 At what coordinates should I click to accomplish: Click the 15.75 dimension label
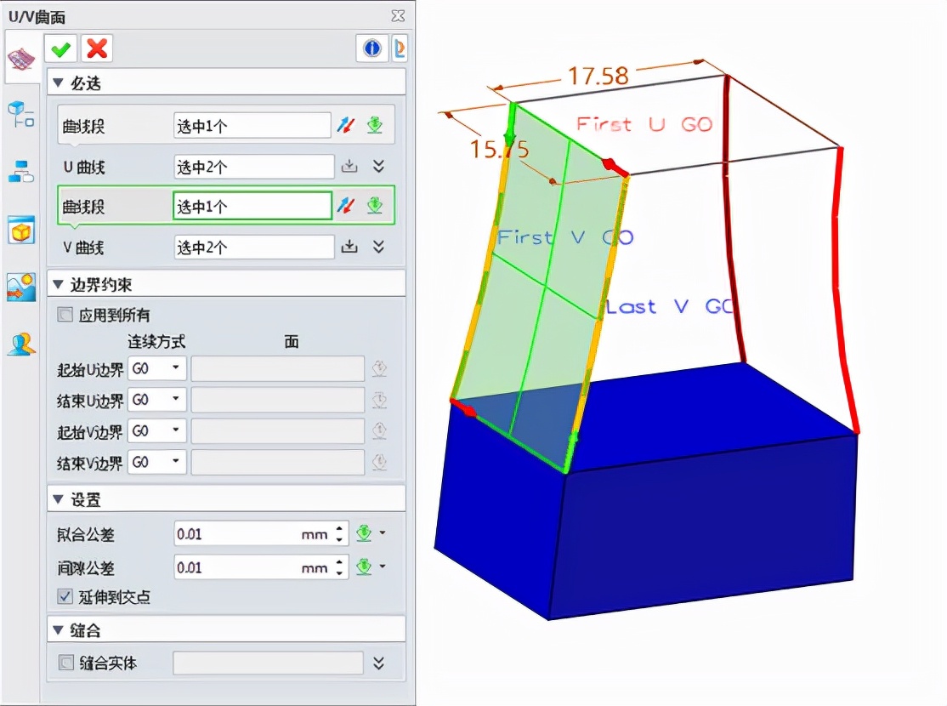(500, 149)
